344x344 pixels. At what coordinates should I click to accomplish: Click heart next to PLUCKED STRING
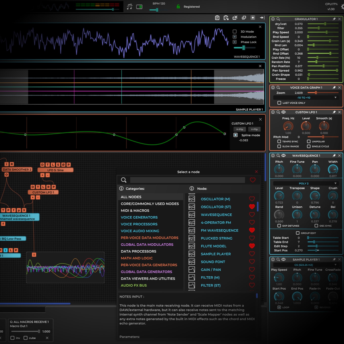tap(252, 238)
